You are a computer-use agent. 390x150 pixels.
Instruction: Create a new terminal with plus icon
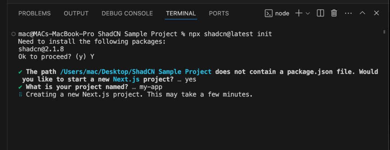(299, 13)
